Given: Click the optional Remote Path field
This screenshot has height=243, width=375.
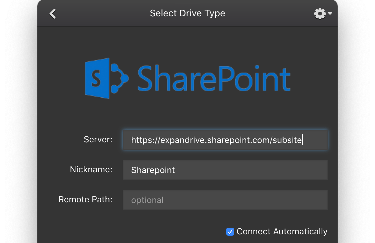Looking at the screenshot, I should tap(225, 200).
